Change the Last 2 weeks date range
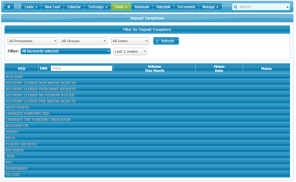Viewport: 296px width, 182px height. click(x=130, y=52)
